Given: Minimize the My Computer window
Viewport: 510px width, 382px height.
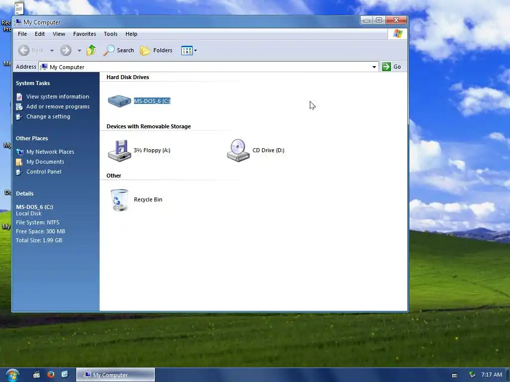Looking at the screenshot, I should point(367,20).
